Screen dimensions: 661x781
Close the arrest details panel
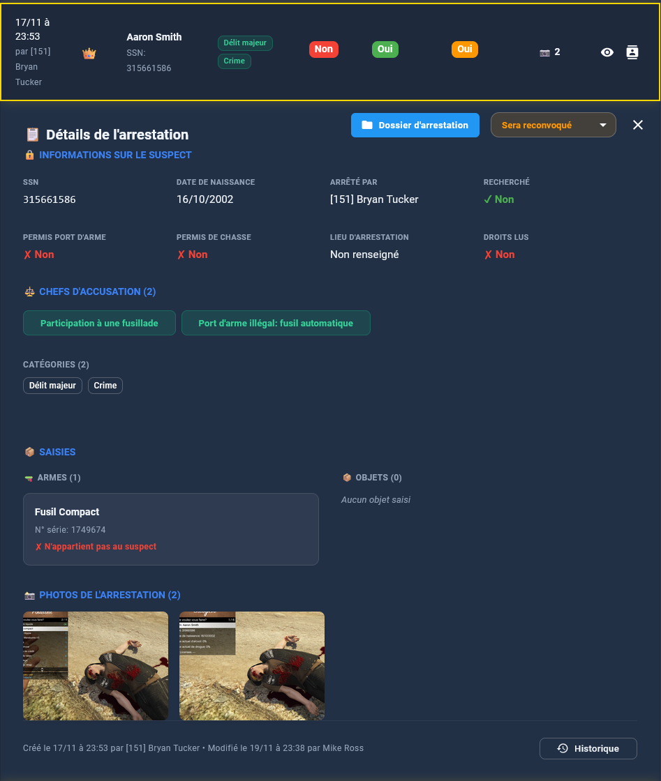coord(637,125)
